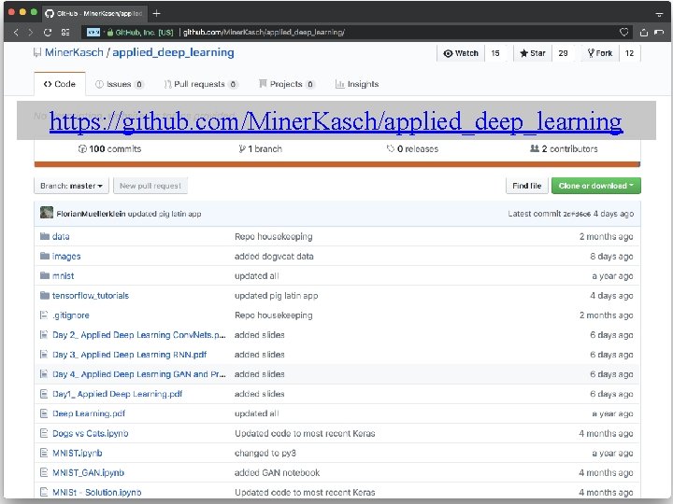Viewport: 673px width, 504px height.
Task: Open the watchers count 15
Action: (495, 53)
